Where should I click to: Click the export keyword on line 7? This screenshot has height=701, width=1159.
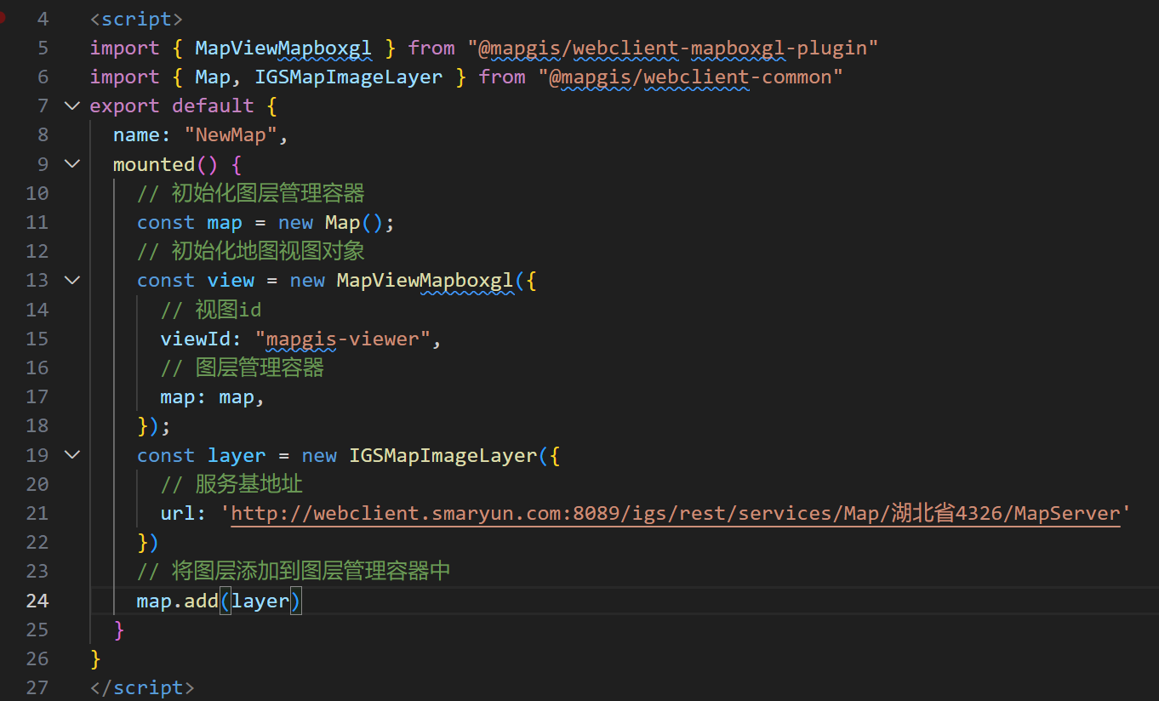[124, 105]
